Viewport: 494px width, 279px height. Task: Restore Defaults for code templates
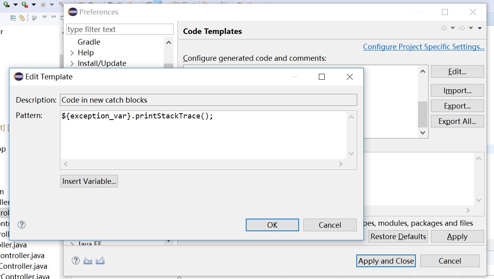click(x=398, y=236)
